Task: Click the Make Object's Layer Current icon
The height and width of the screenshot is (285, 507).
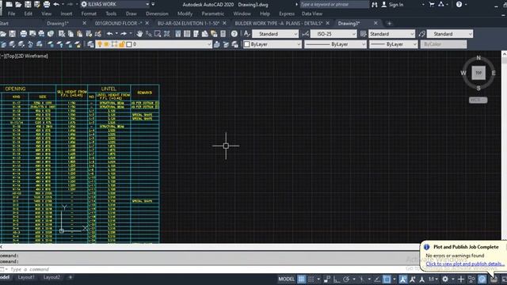Action: coord(216,44)
